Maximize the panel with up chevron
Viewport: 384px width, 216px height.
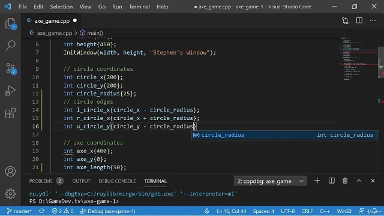coord(359,181)
